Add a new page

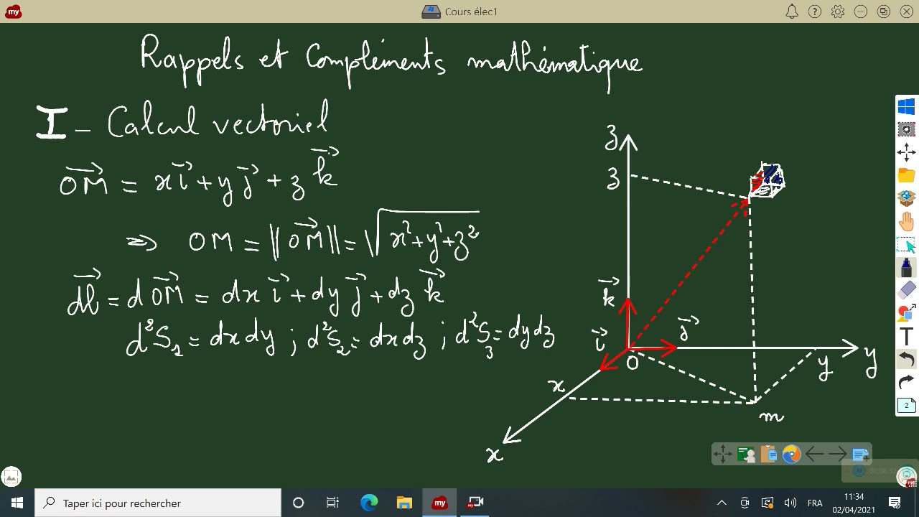coord(860,454)
